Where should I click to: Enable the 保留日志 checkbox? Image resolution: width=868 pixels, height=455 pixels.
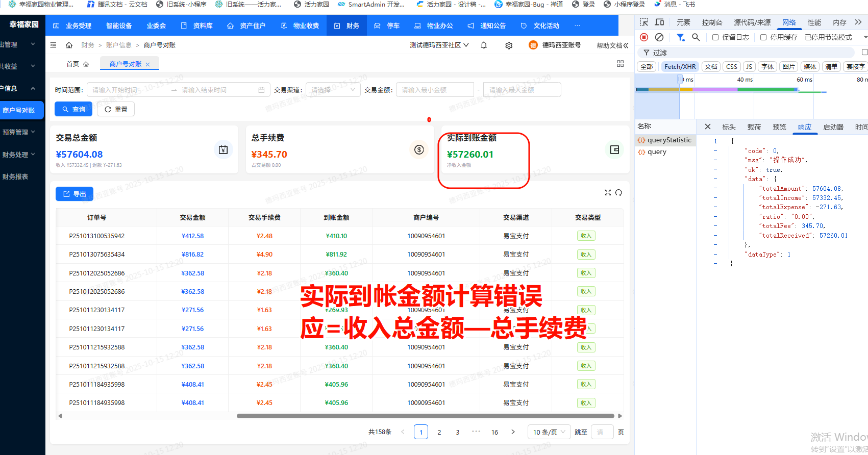(715, 37)
